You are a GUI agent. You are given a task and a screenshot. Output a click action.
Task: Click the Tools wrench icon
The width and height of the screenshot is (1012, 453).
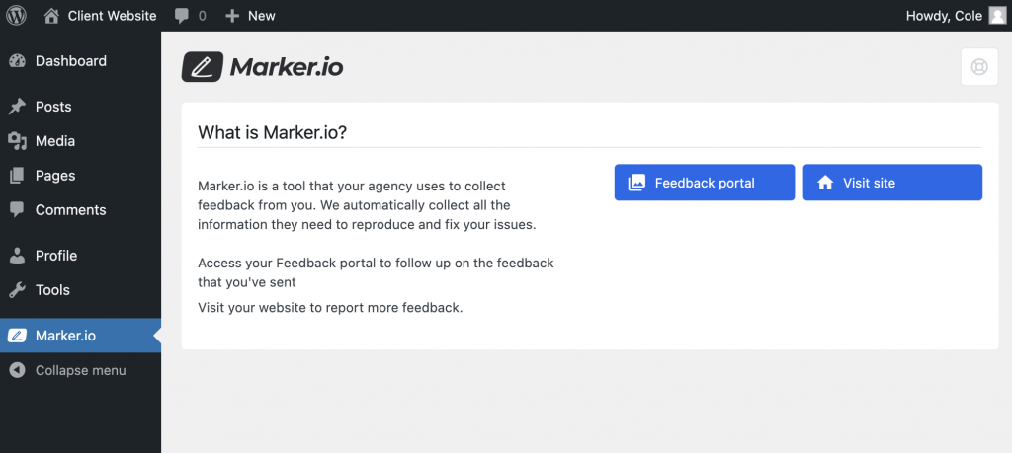coord(18,290)
